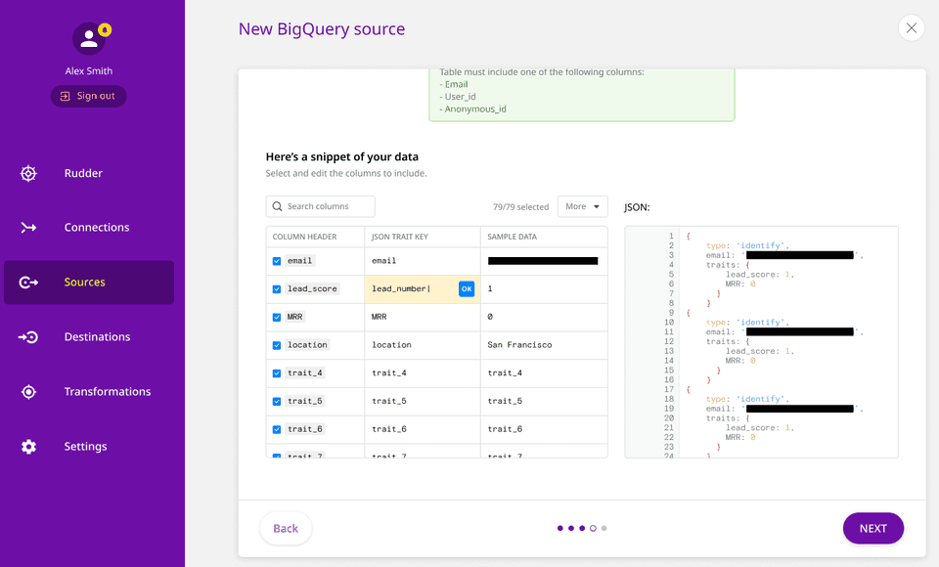Click the Back button
Viewport: 939px width, 567px height.
coord(286,528)
